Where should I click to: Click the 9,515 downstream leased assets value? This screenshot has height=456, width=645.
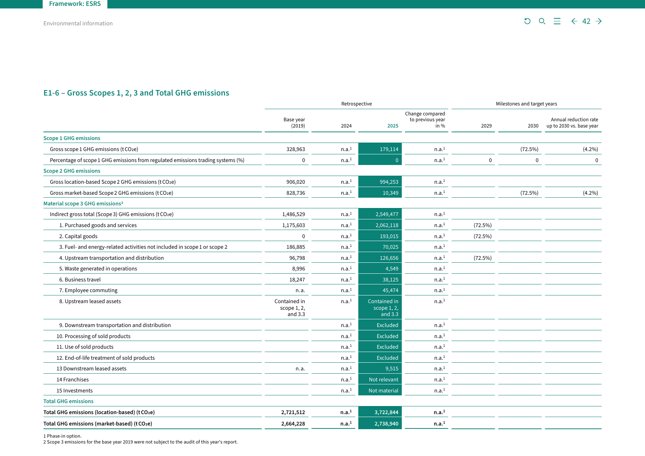(380, 368)
